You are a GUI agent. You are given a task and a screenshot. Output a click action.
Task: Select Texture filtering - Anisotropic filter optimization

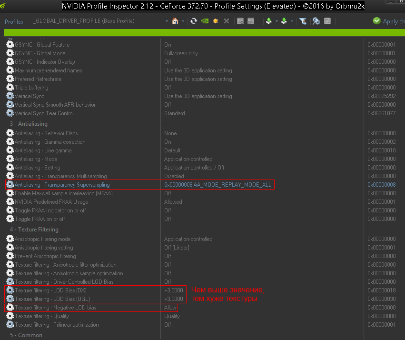tap(66, 265)
